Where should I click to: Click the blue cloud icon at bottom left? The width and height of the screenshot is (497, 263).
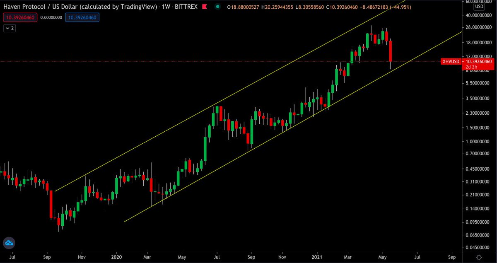coord(8,243)
